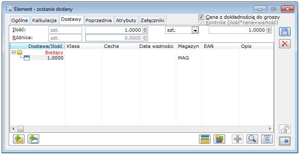Click the save diskette icon
Screen dimensions: 299x154
click(x=285, y=32)
